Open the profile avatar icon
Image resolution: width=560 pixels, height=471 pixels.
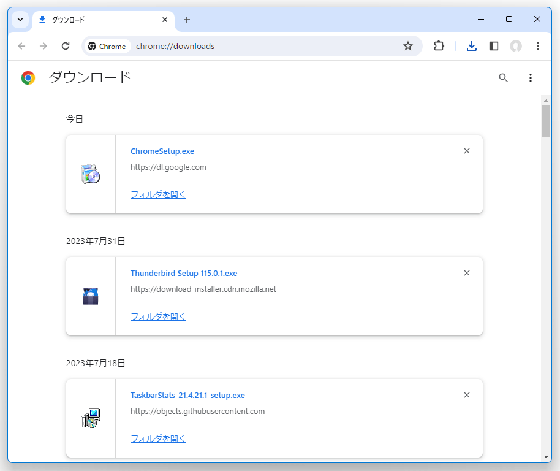516,46
